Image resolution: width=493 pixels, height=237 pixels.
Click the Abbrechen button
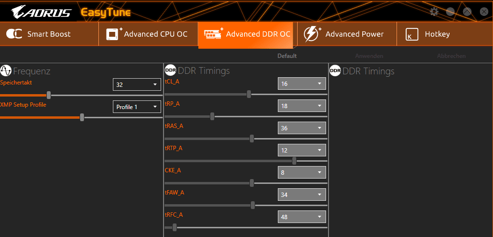pos(451,56)
